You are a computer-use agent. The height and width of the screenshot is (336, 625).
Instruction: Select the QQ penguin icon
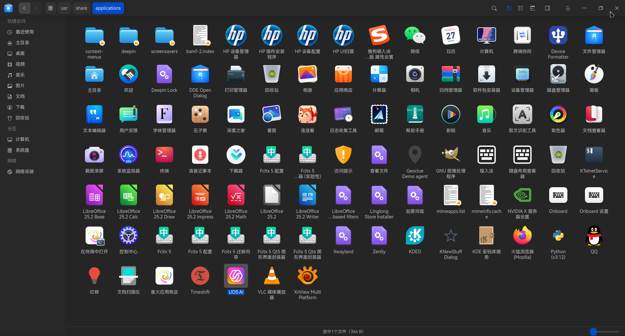pos(594,235)
